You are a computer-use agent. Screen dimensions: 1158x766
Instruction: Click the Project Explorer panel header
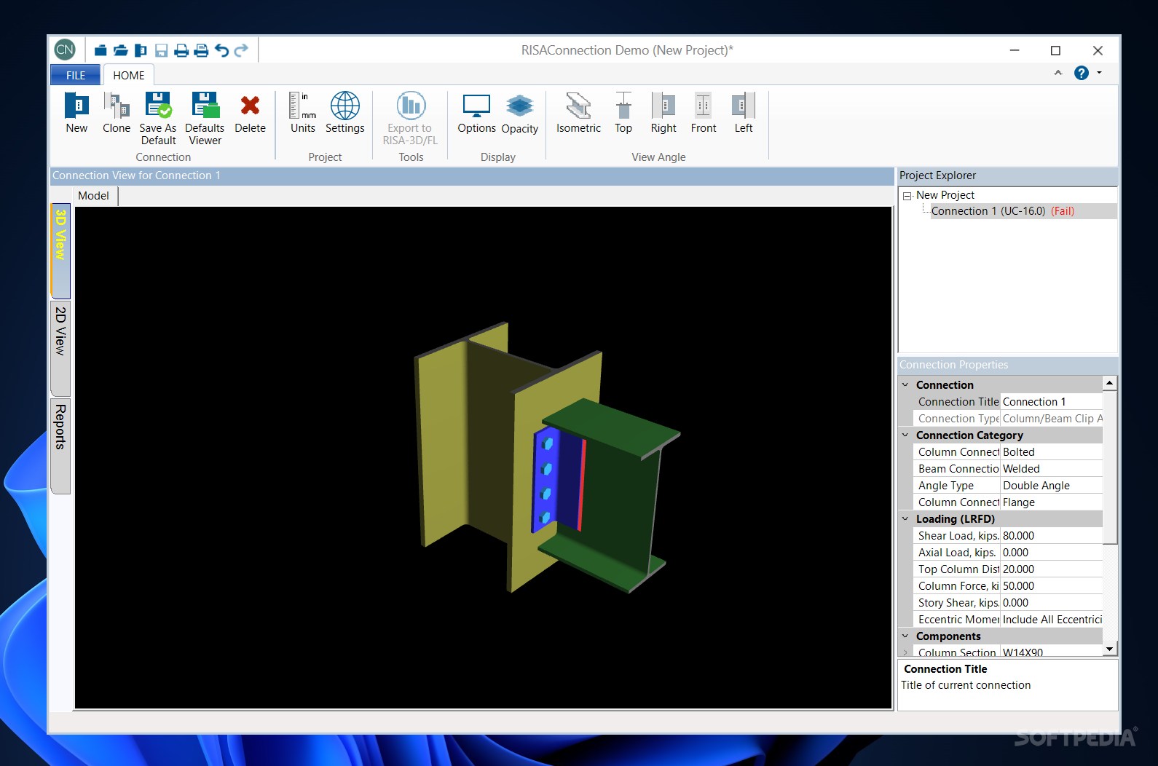(1008, 175)
